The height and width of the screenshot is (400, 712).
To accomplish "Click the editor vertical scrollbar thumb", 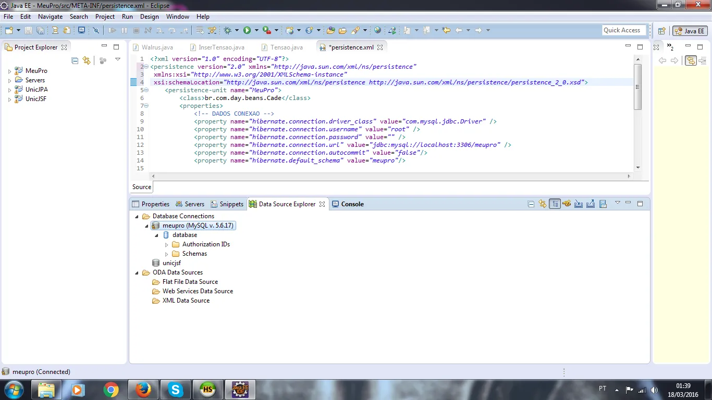I will [637, 87].
